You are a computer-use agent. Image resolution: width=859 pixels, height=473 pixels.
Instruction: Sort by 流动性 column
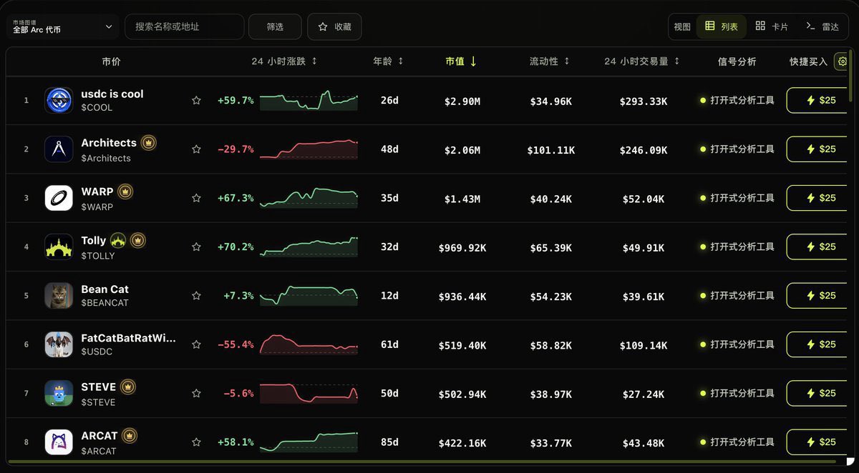pyautogui.click(x=550, y=61)
